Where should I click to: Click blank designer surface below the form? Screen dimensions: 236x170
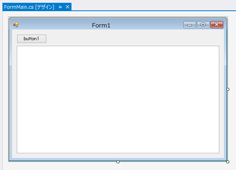coord(118,166)
